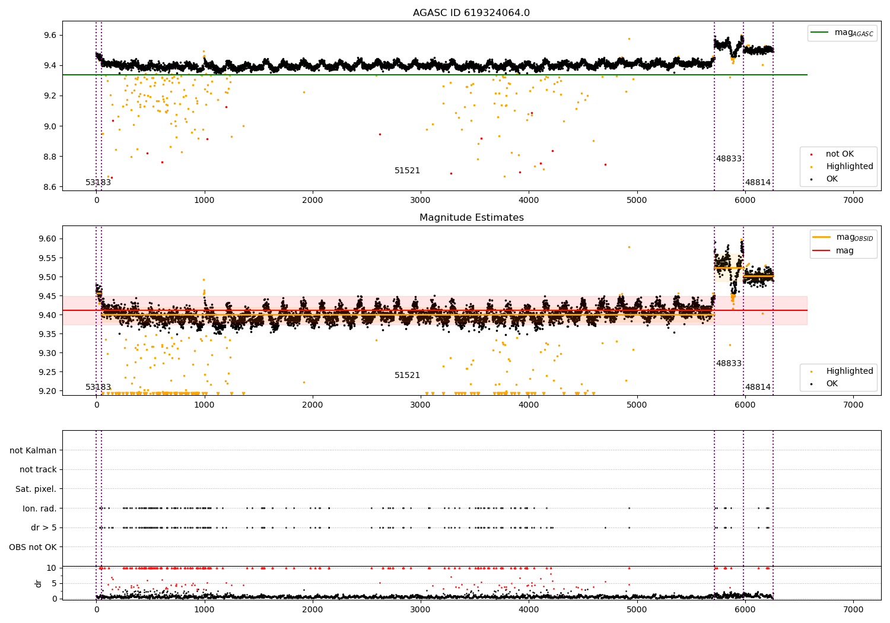Click the 'Sat. pixel.' row label
The image size is (890, 623).
[x=36, y=490]
